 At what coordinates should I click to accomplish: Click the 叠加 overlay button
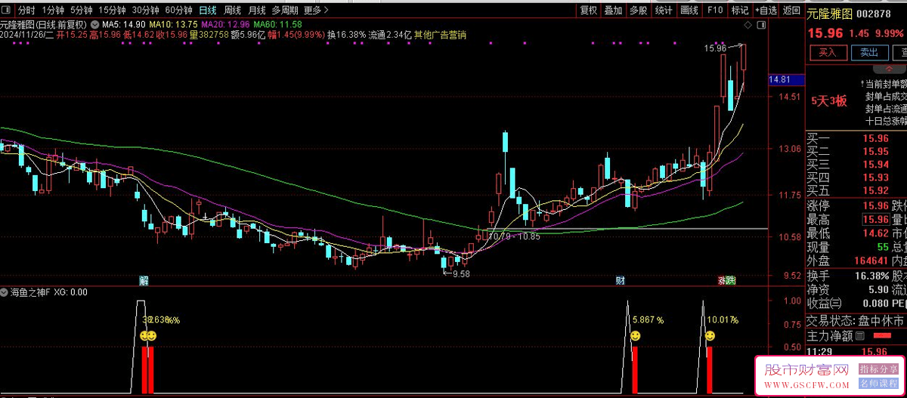pos(613,11)
